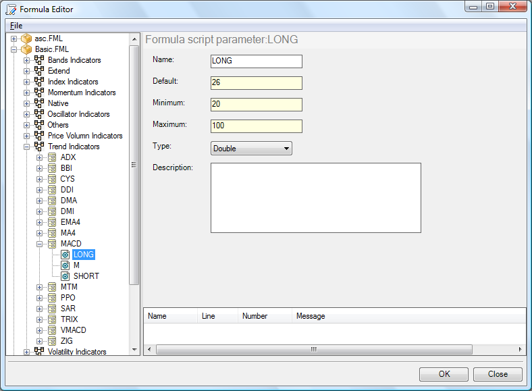Click the Momentum Indicators group icon

point(39,93)
